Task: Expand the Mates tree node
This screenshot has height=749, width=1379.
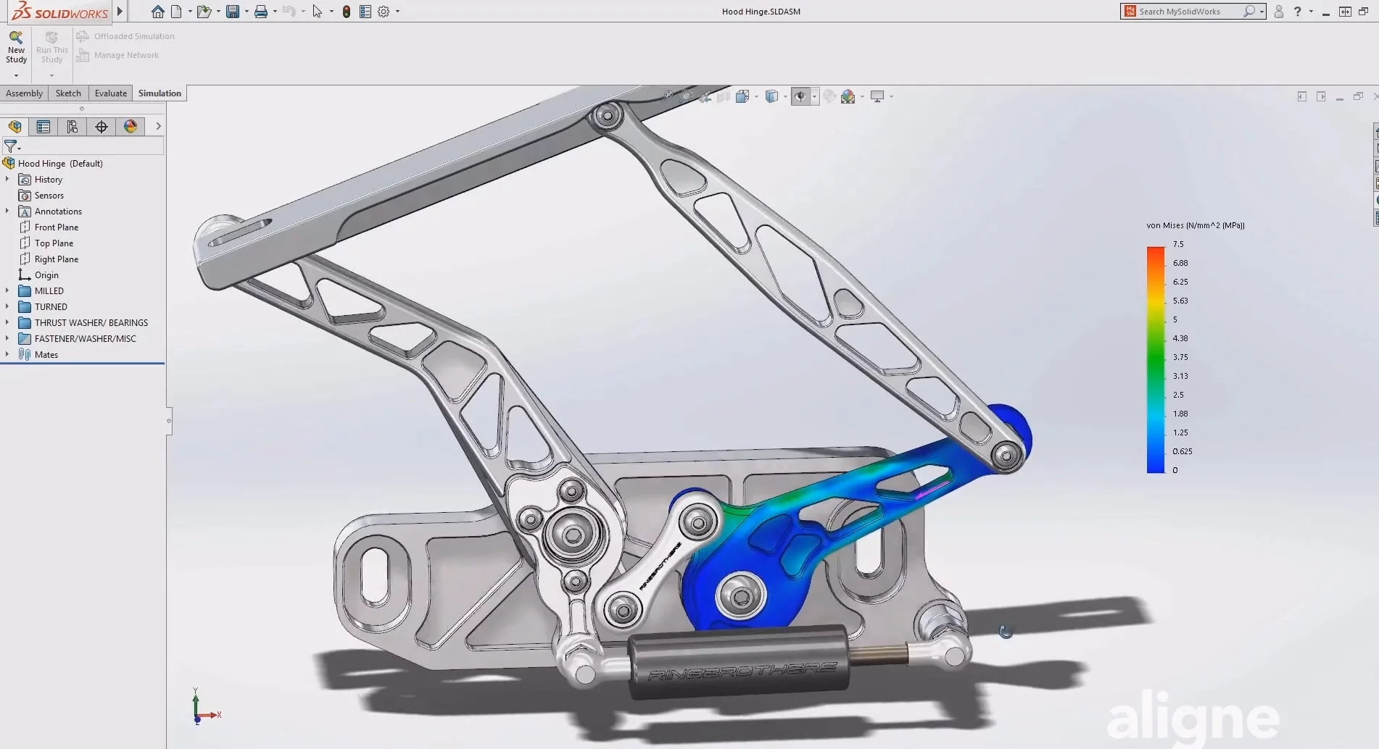Action: click(7, 355)
